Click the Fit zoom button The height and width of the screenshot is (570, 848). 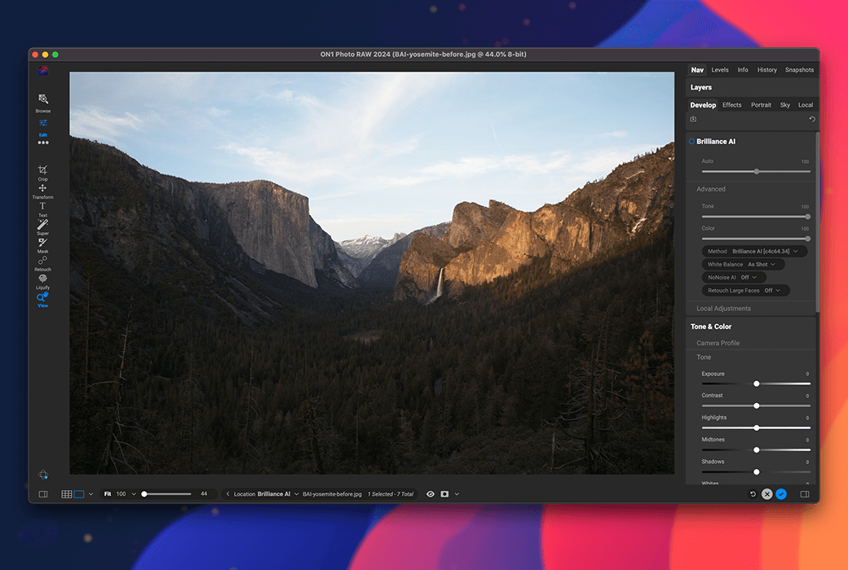[108, 493]
